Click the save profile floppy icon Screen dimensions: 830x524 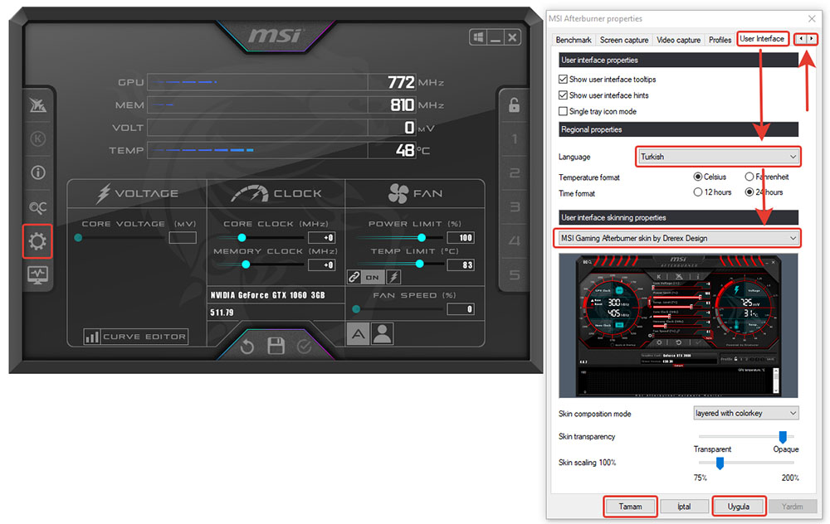pos(276,346)
